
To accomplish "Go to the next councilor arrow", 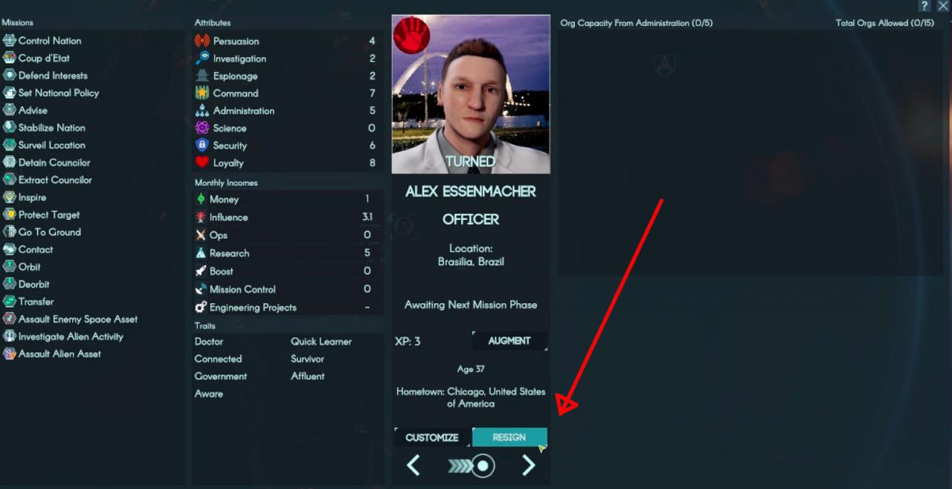I will tap(529, 466).
